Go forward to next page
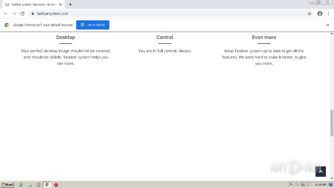Screen dimensions: 334x188 click(14, 14)
